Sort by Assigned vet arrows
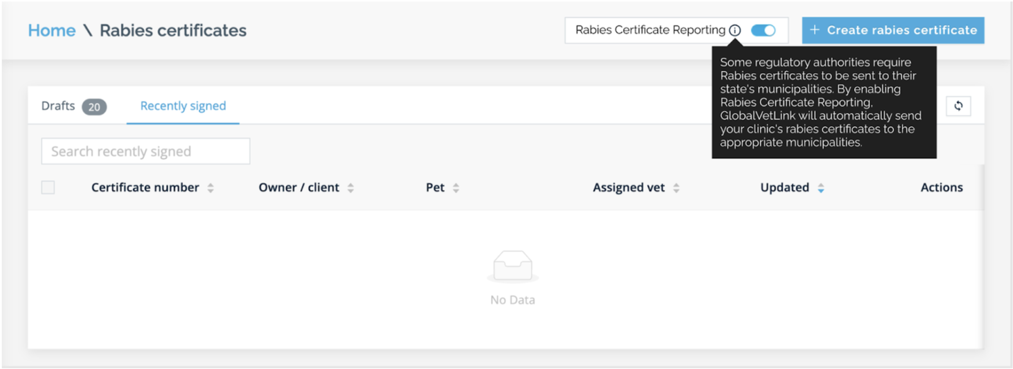Screen dimensions: 1013x369 tap(676, 188)
